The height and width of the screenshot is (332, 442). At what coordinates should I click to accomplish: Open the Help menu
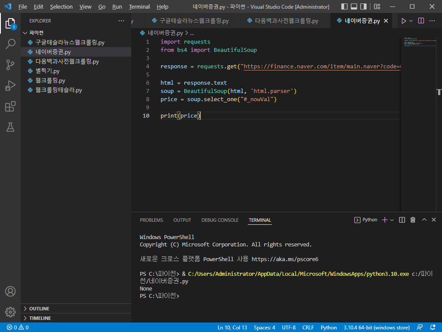(x=162, y=6)
